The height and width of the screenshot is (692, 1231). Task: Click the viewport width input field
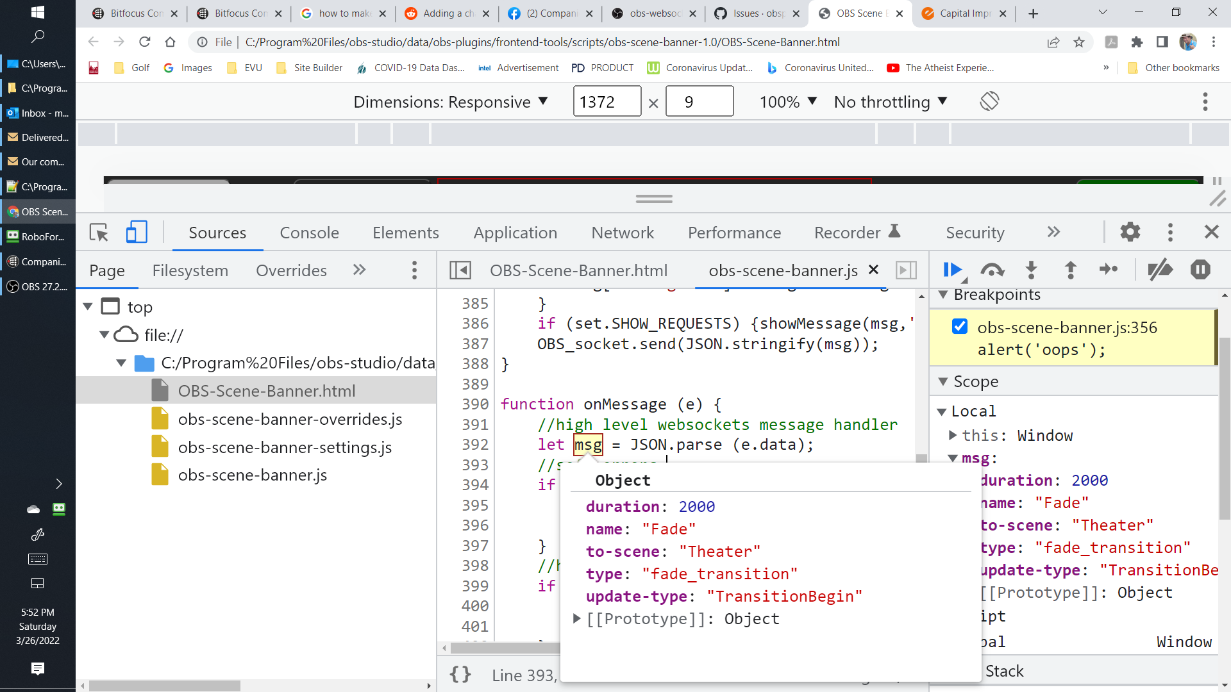pyautogui.click(x=607, y=101)
